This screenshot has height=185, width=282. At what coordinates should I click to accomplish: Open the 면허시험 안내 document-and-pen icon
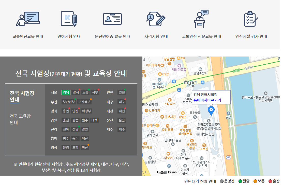click(69, 19)
